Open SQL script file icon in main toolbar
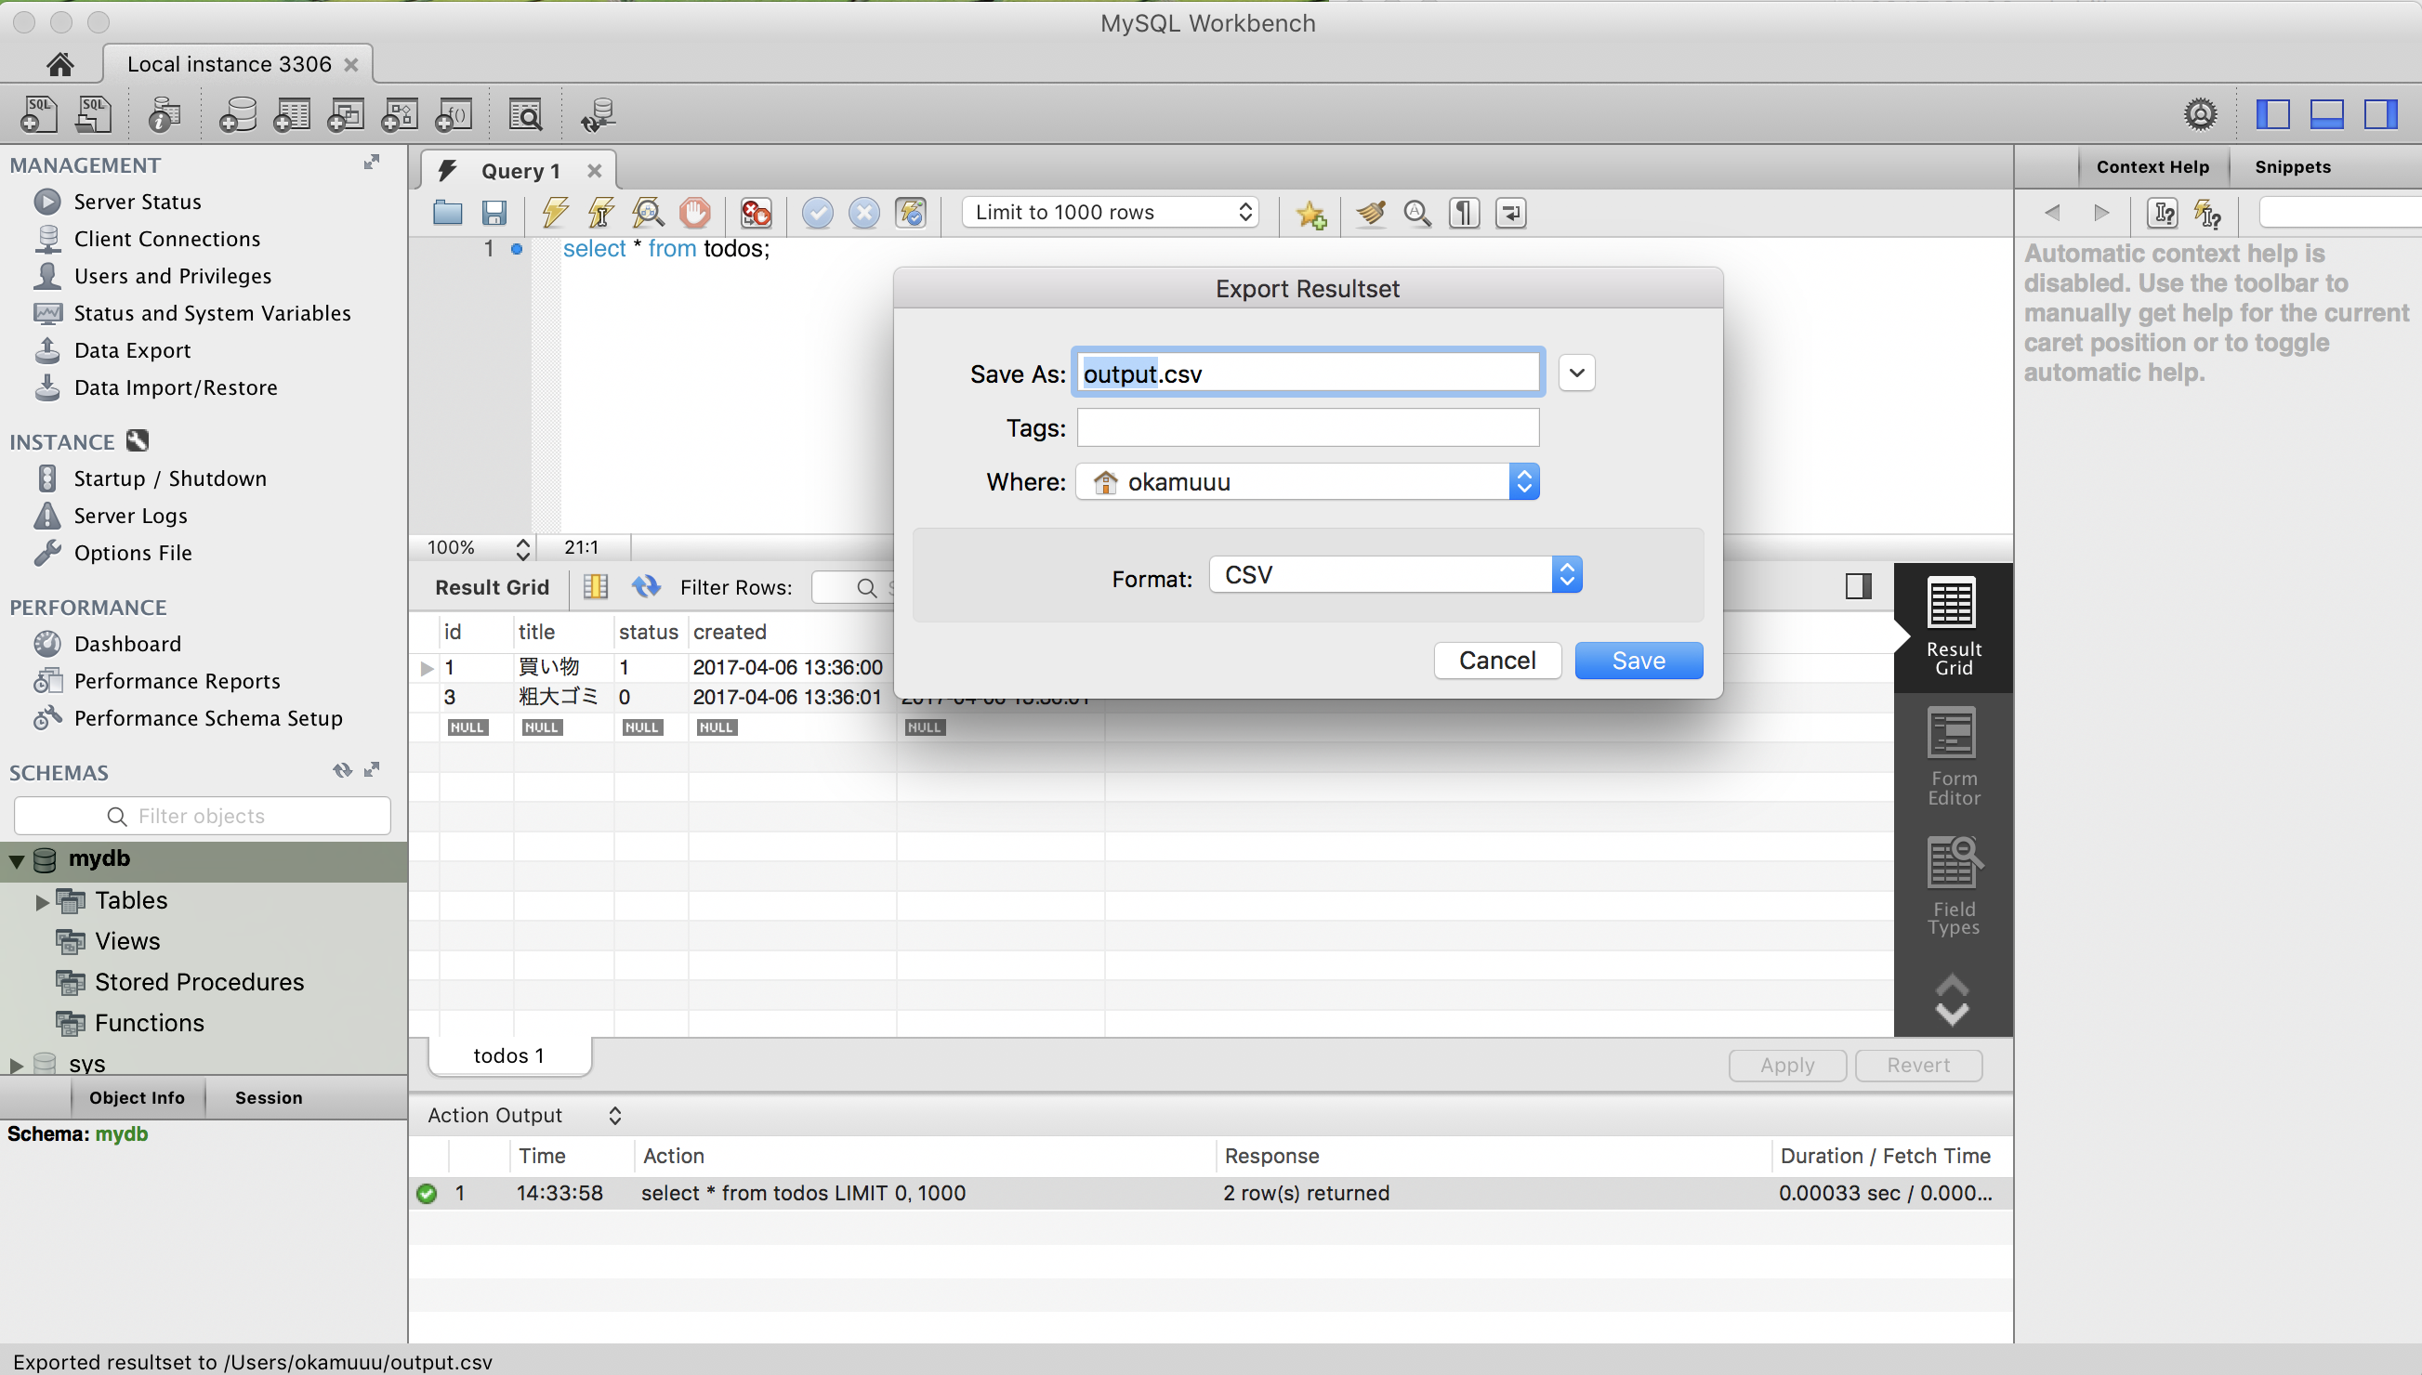Screen dimensions: 2422x1375 point(93,114)
